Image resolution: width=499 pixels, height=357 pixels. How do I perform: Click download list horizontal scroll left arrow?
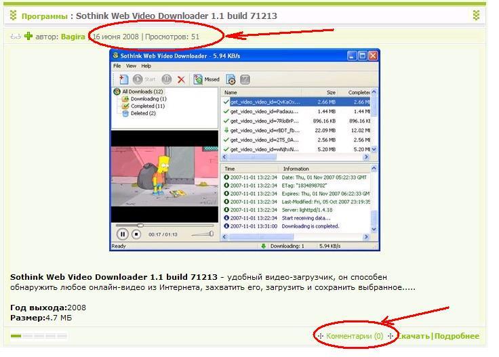click(x=224, y=156)
